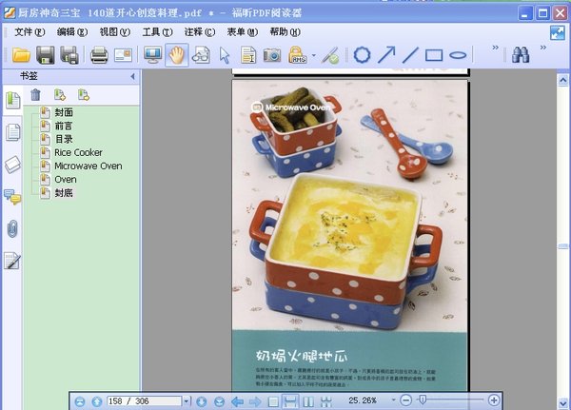Toggle continuous page layout mode

pyautogui.click(x=290, y=401)
